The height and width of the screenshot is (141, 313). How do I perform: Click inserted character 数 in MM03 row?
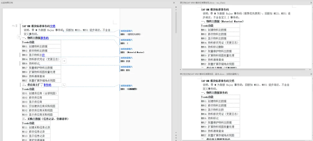tap(43, 55)
